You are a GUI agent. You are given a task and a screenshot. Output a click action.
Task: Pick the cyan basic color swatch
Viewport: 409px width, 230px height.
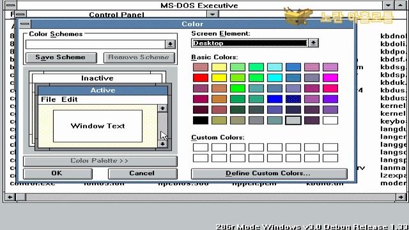tap(274, 78)
